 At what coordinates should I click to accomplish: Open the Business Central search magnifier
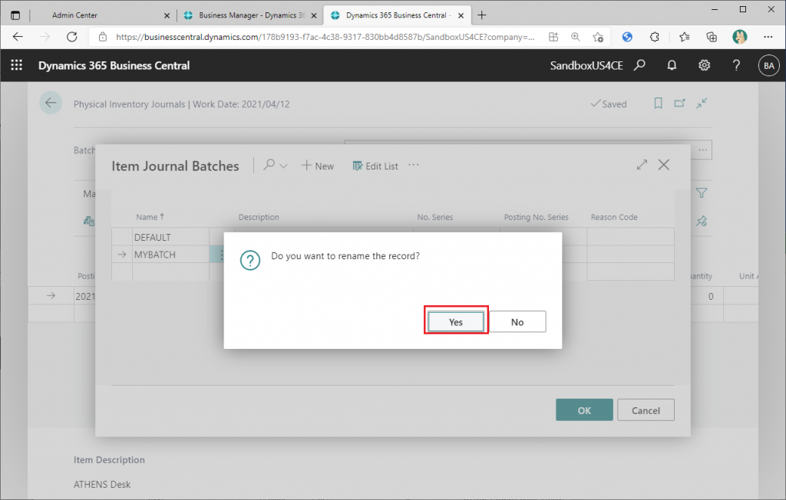(x=639, y=66)
